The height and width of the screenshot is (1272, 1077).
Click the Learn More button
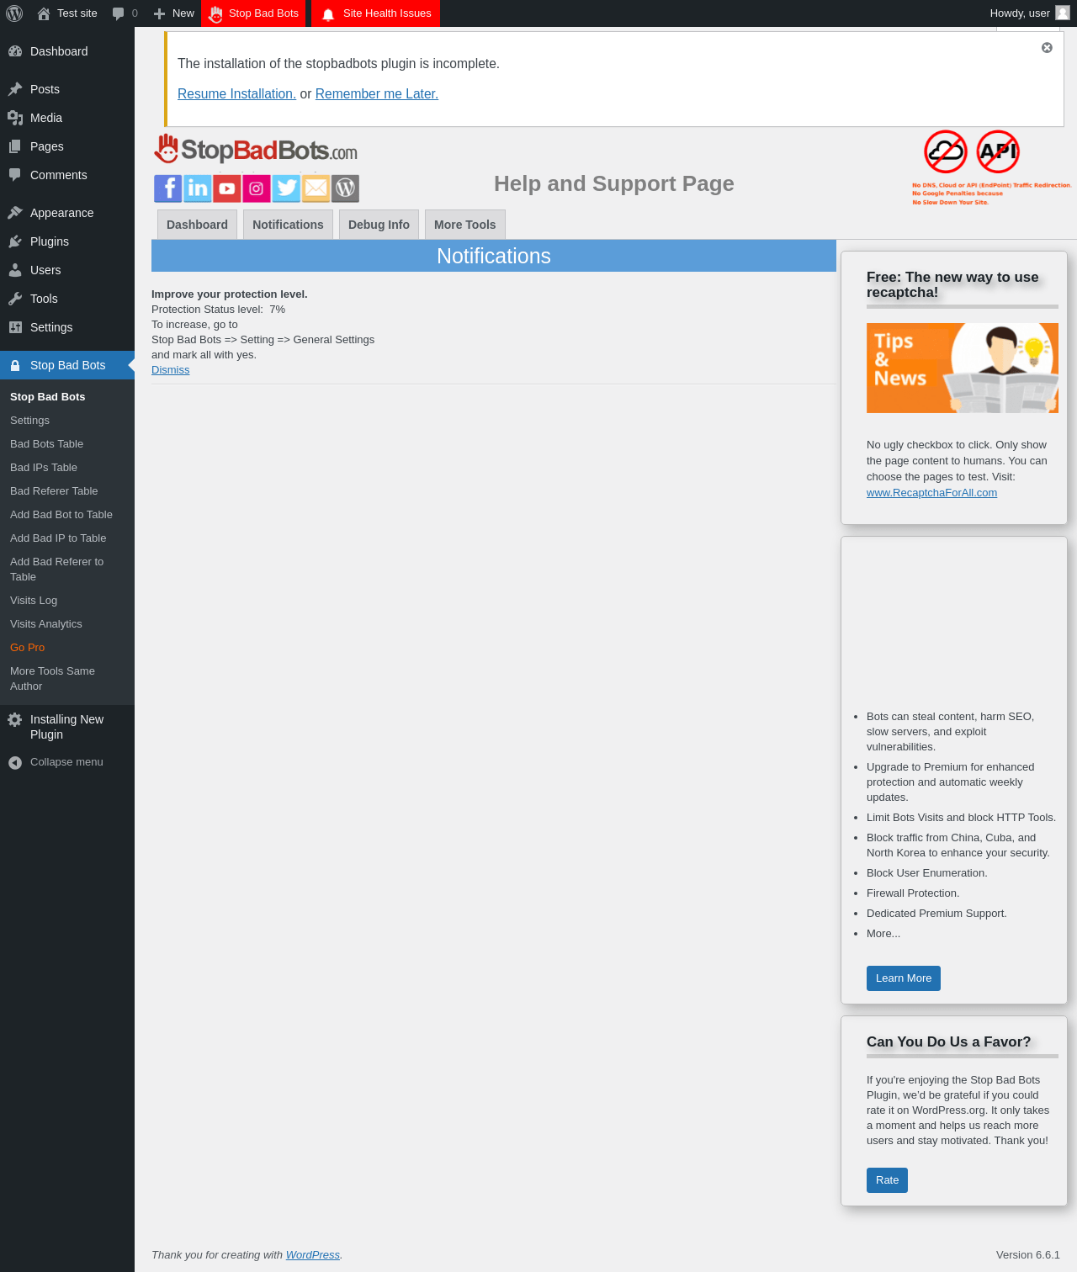(x=904, y=978)
